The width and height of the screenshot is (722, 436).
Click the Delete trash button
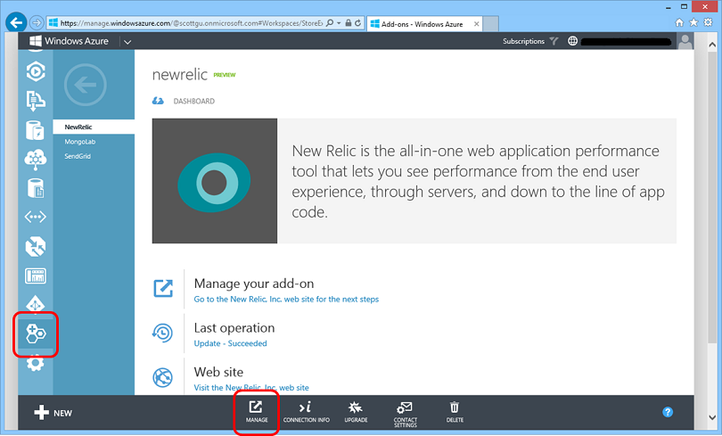click(455, 412)
